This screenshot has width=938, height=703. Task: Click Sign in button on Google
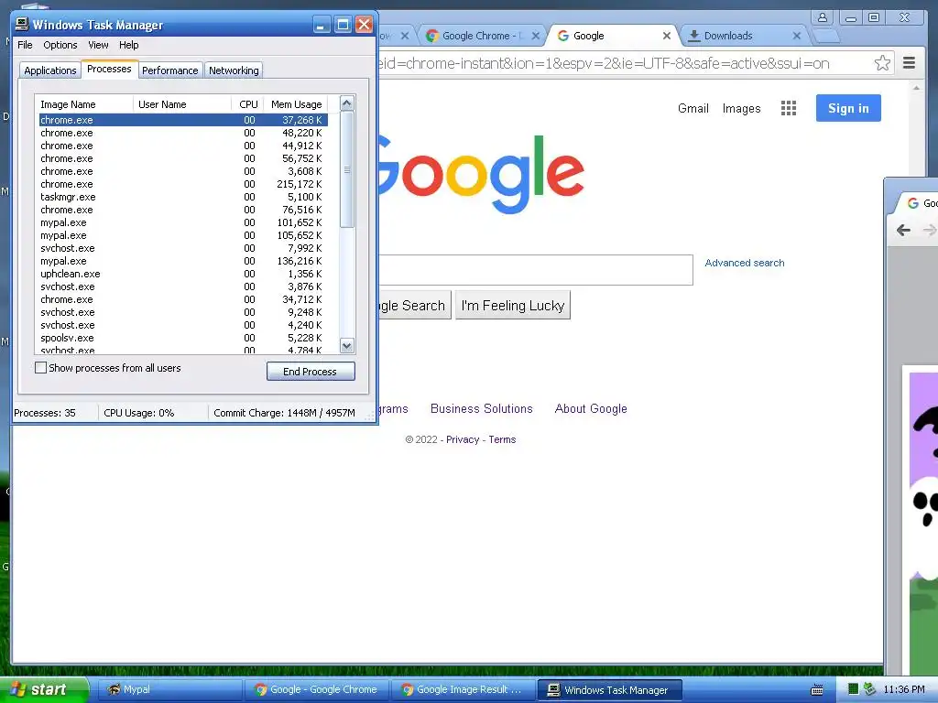point(848,108)
